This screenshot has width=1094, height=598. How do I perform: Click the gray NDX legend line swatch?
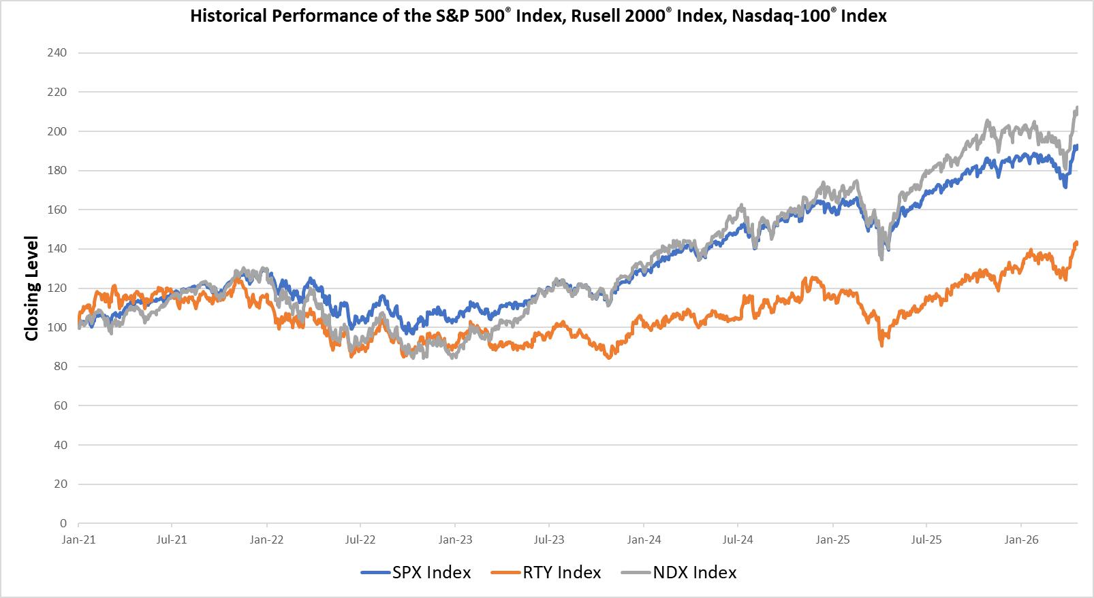[636, 574]
